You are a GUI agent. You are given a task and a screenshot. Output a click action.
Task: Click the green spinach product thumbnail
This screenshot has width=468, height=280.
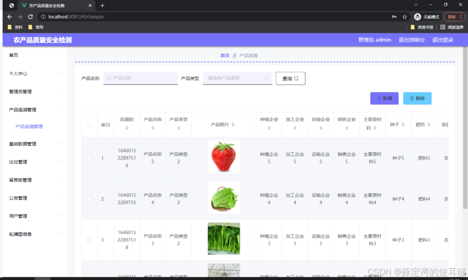224,239
